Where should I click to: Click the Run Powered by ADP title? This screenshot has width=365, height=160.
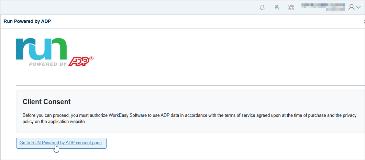(27, 21)
